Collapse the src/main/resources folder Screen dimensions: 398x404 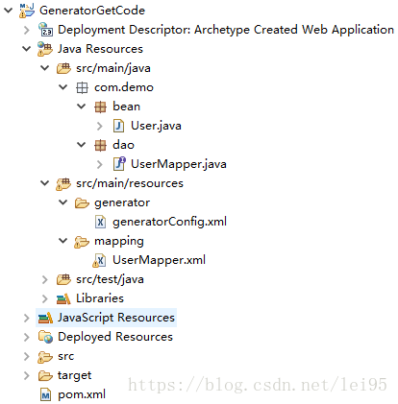tap(44, 183)
